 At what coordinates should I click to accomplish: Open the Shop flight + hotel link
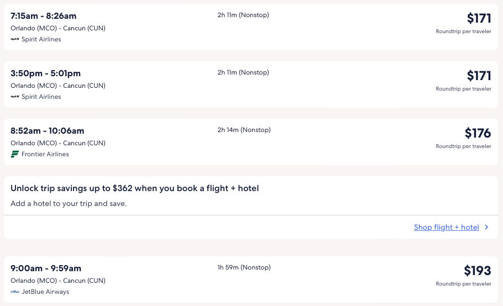446,228
